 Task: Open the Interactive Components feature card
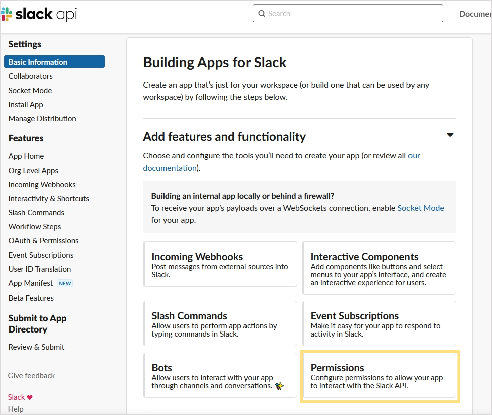point(379,268)
